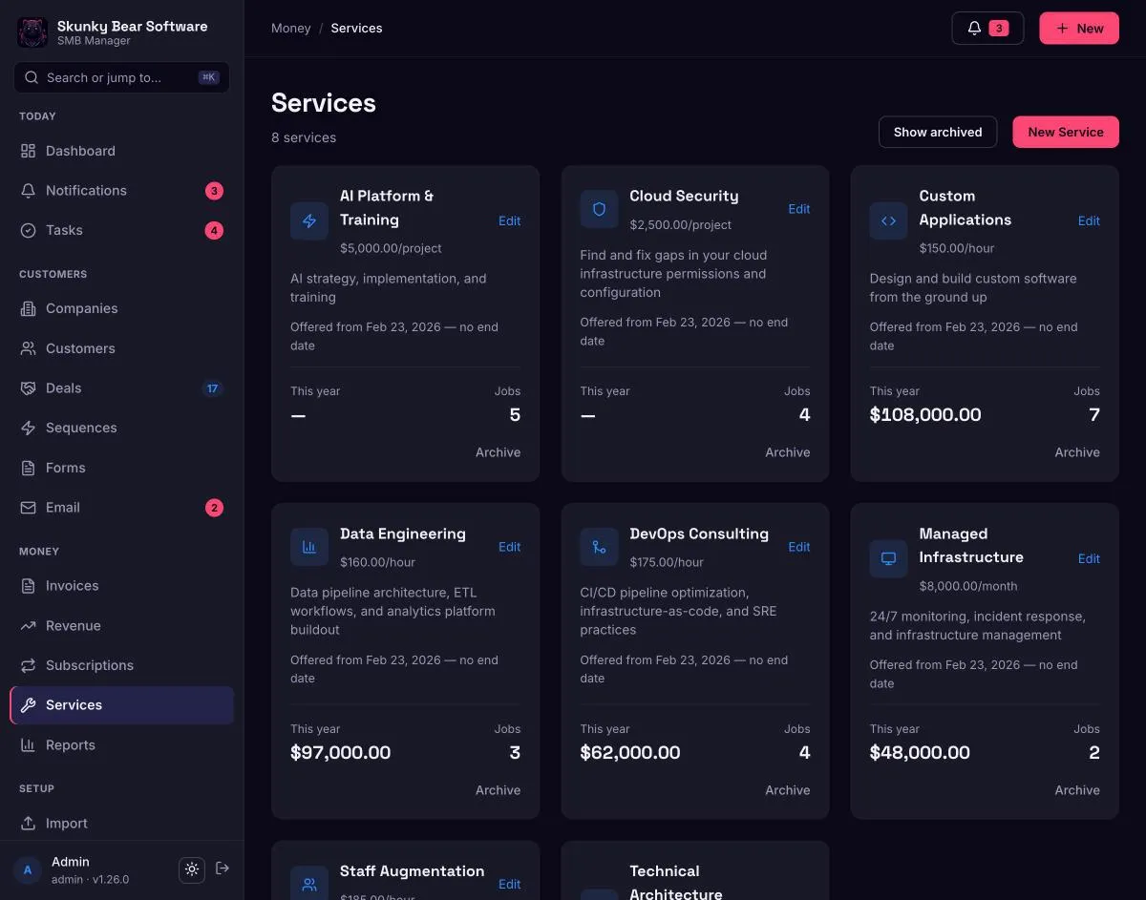
Task: Edit the AI Platform & Training service
Action: click(510, 220)
